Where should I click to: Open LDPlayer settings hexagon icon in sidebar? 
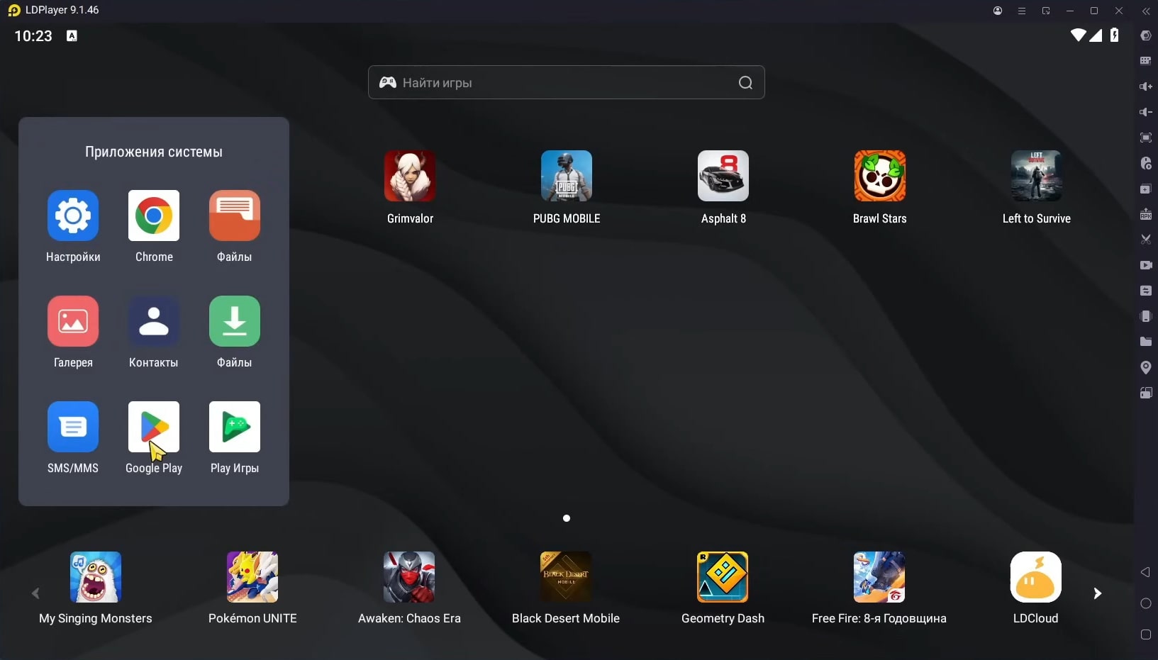pyautogui.click(x=1145, y=35)
